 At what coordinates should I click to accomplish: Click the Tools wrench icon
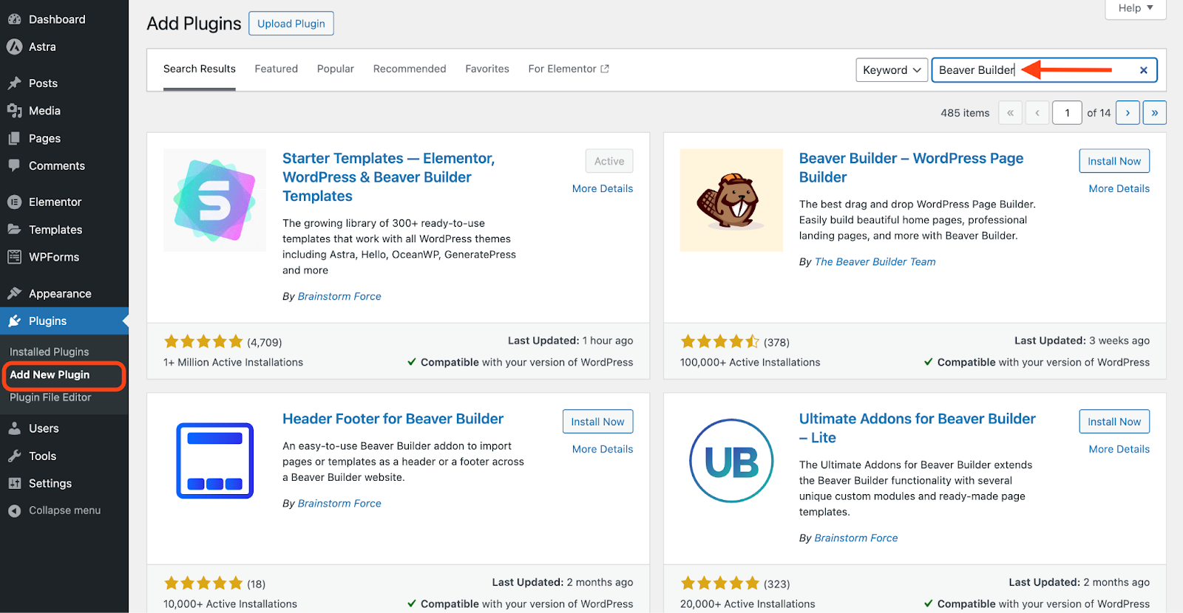point(14,456)
